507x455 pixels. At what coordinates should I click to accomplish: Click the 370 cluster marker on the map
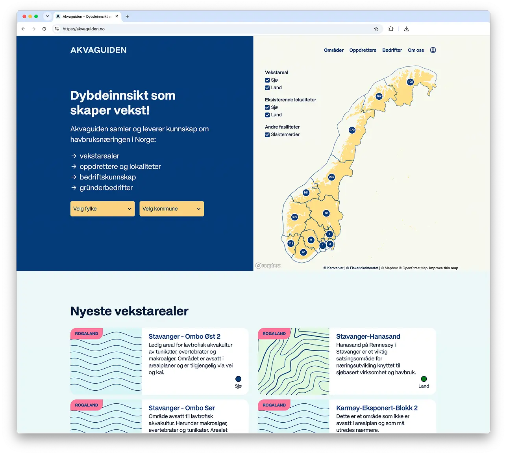[x=352, y=130]
